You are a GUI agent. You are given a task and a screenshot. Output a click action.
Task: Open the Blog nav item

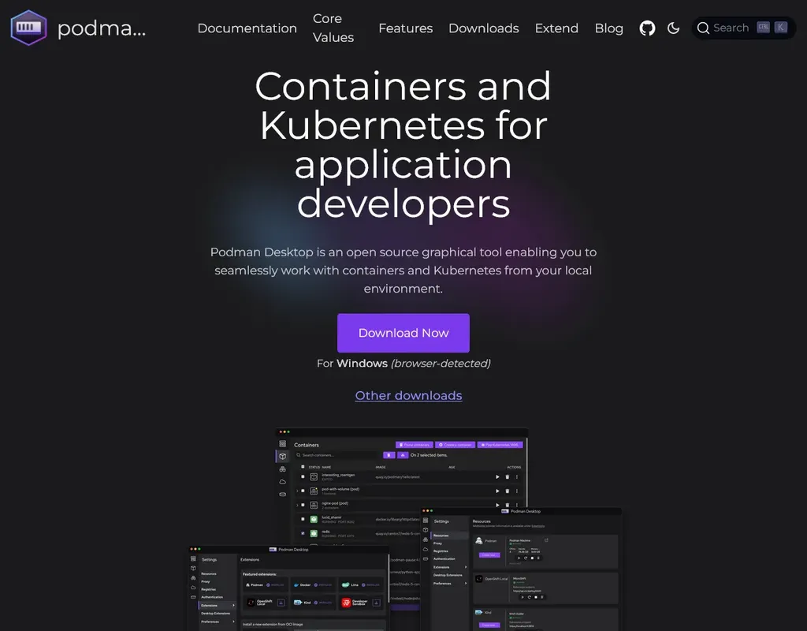[609, 28]
